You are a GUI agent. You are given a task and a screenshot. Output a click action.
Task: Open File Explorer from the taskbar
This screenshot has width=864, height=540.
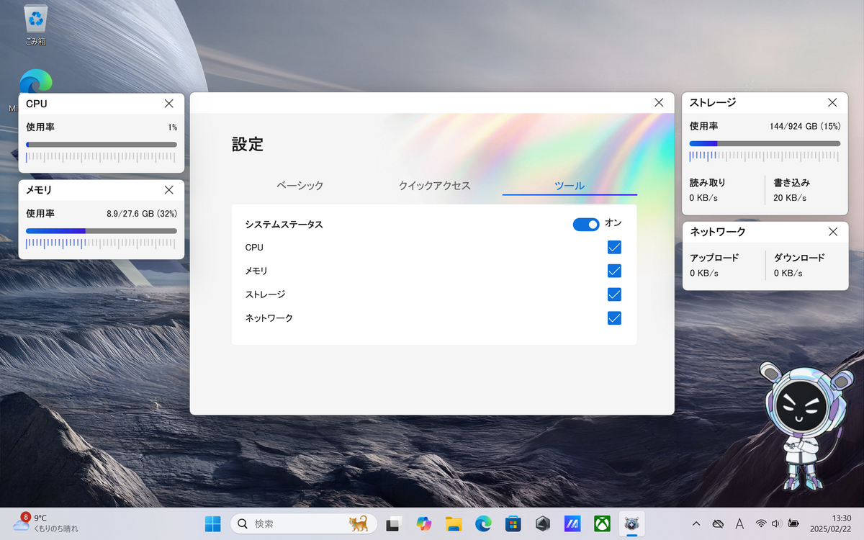point(453,523)
